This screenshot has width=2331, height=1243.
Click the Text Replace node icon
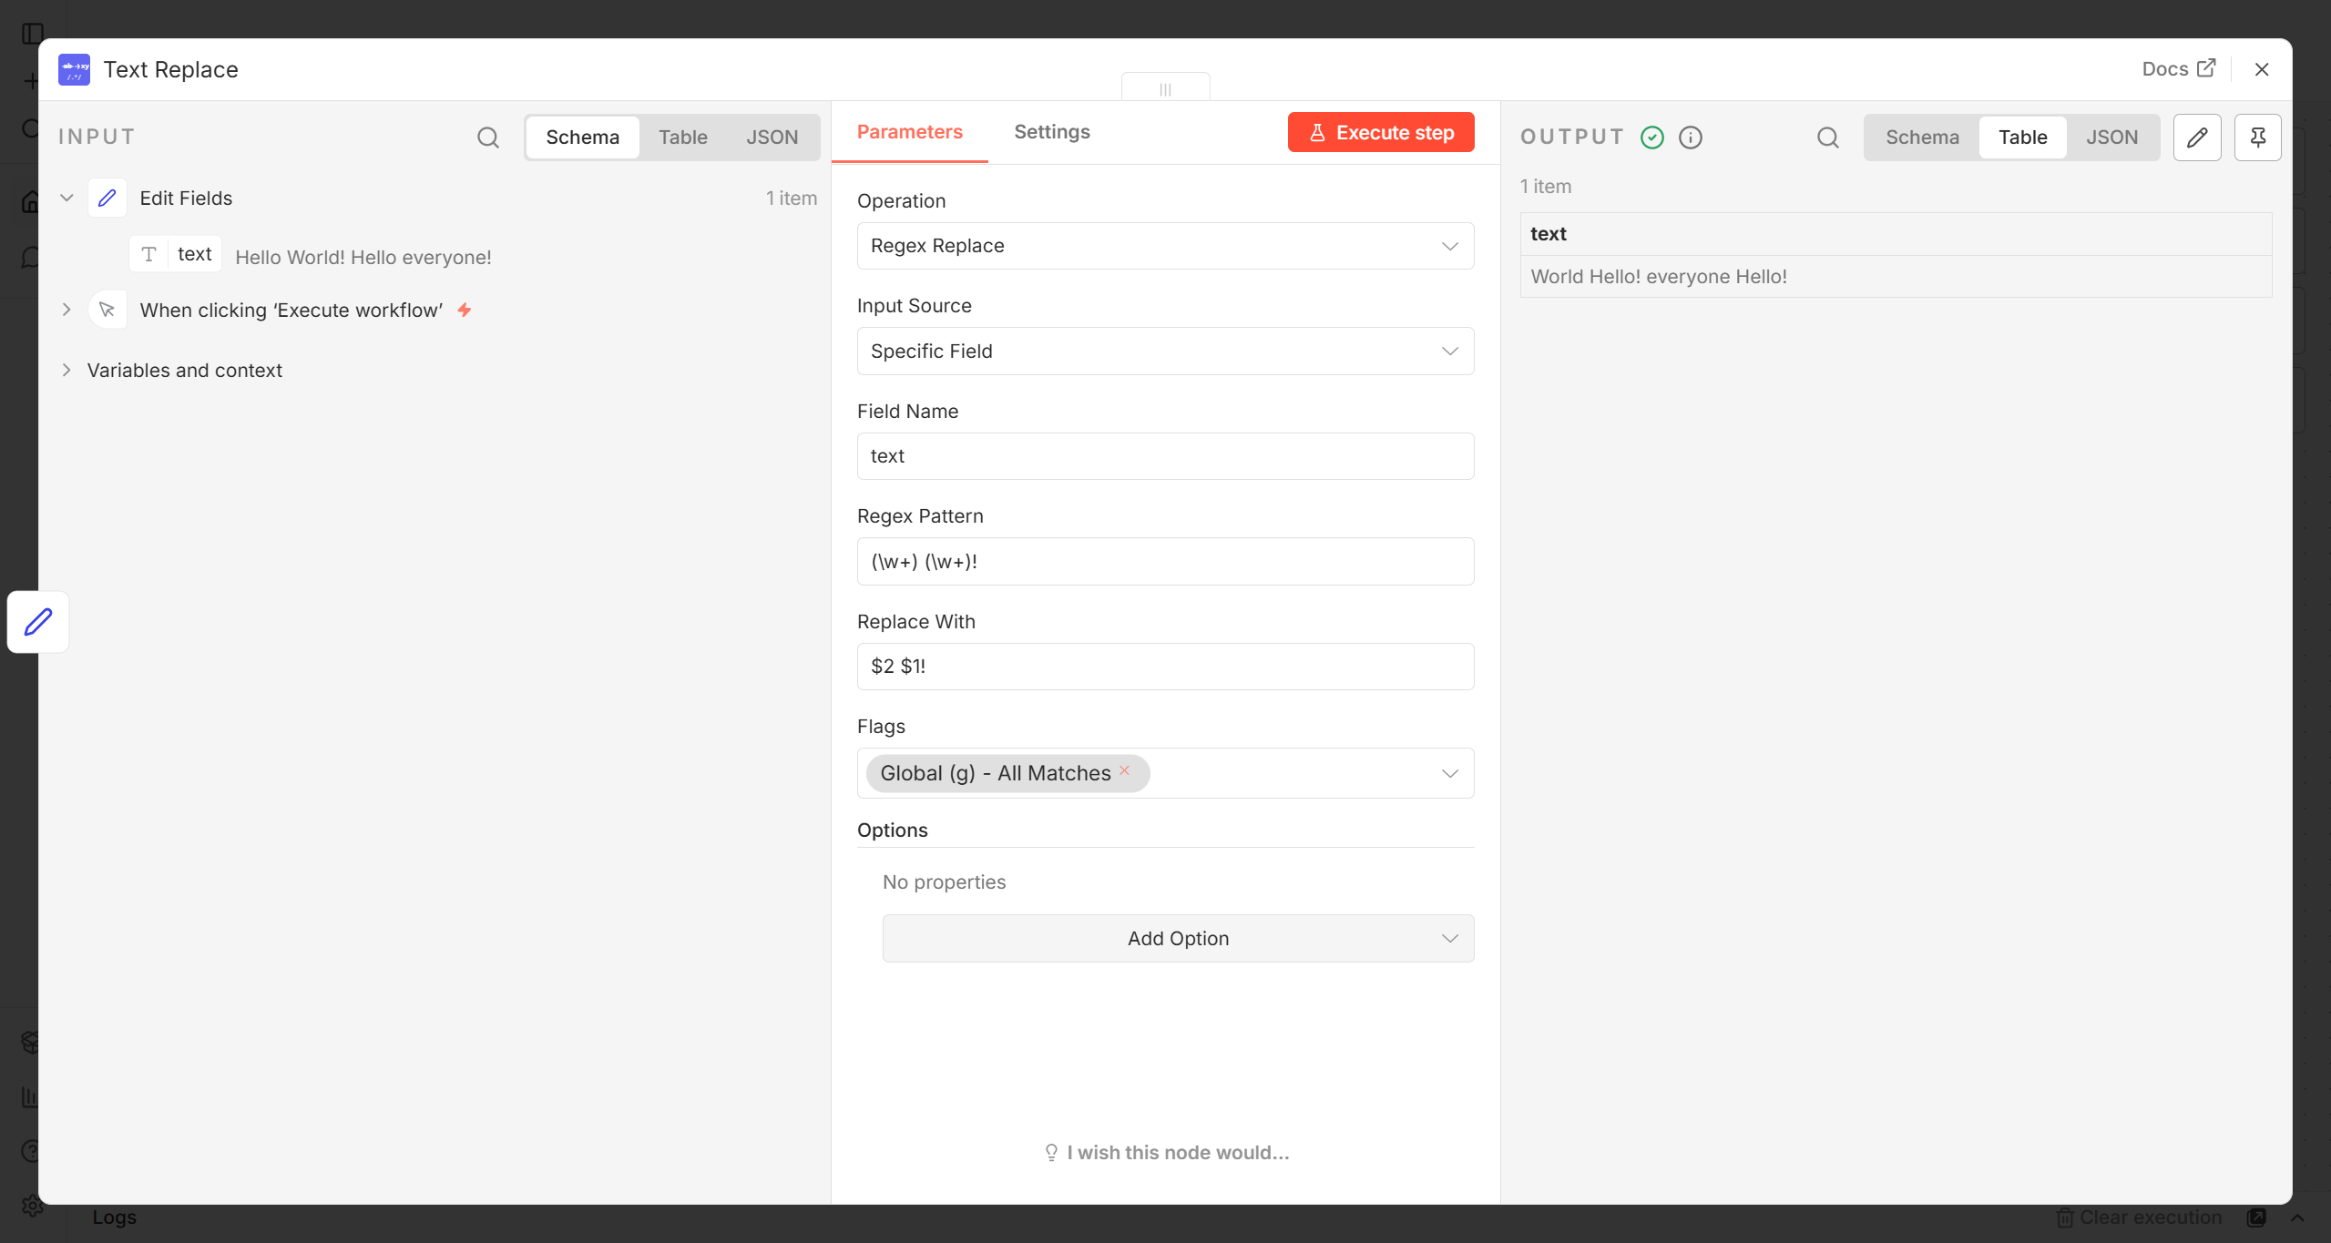(74, 69)
